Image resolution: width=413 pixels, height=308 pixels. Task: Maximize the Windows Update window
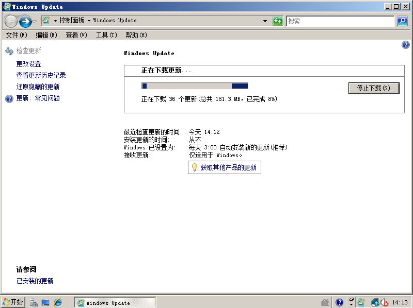click(396, 7)
